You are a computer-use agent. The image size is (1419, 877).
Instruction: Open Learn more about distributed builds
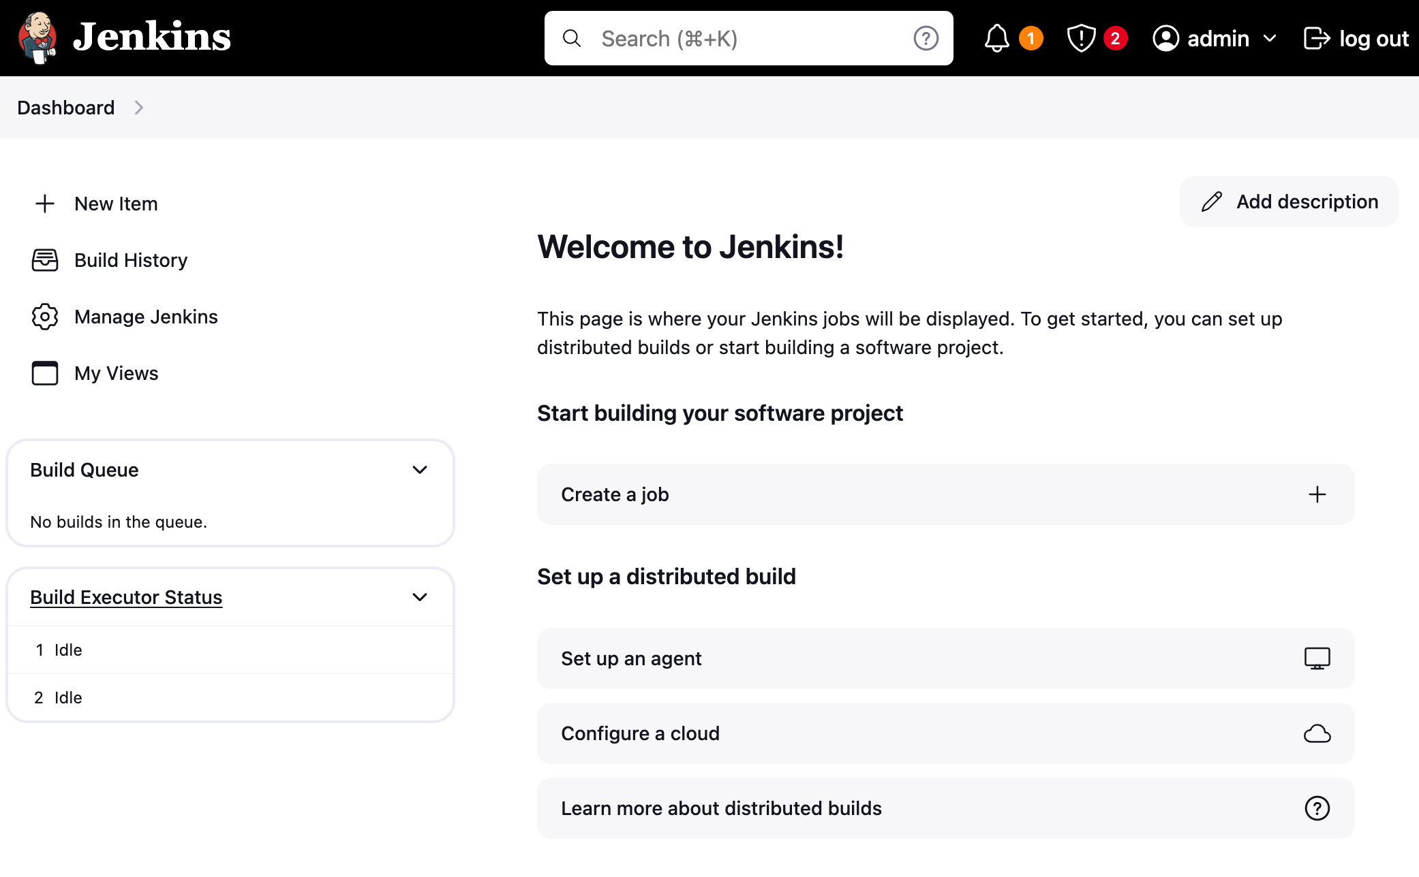pyautogui.click(x=945, y=808)
